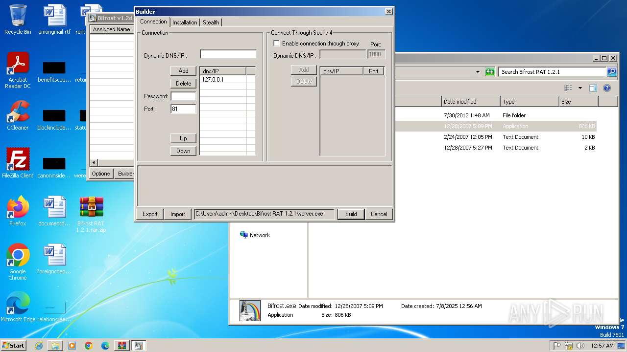Click Up button in Builder

coord(183,138)
